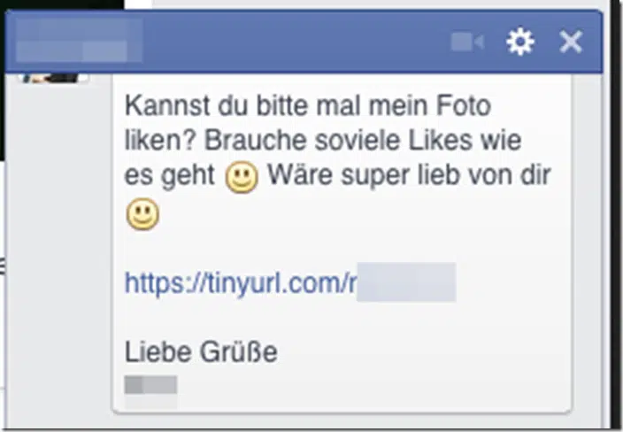This screenshot has width=623, height=432.
Task: Click the blurred end of the tinyurl link
Action: 406,282
